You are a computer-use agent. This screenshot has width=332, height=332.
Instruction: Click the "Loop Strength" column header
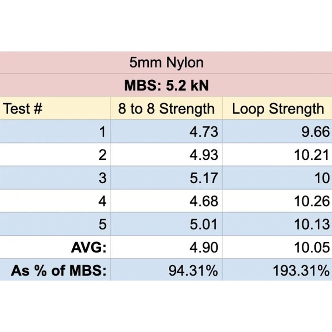tap(277, 109)
